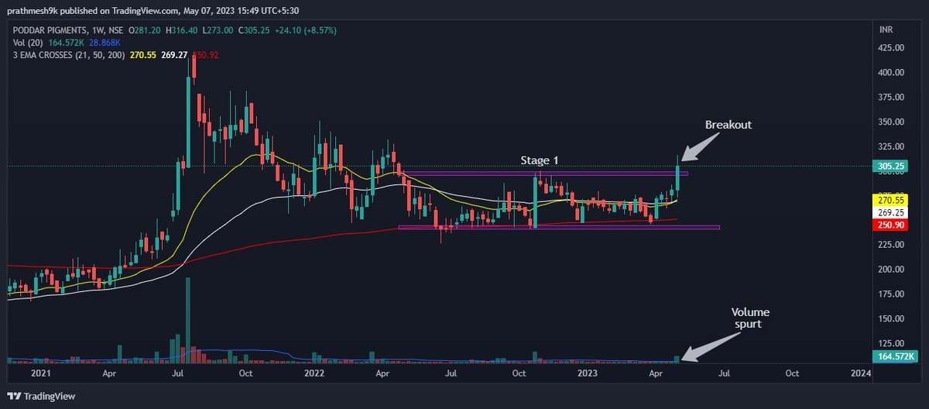Click the 28.868K volume average value in legend
This screenshot has height=409, width=929.
pos(105,41)
